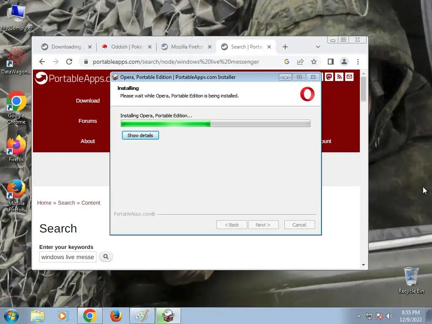This screenshot has width=432, height=324.
Task: Reload the Chrome page
Action: tap(69, 62)
